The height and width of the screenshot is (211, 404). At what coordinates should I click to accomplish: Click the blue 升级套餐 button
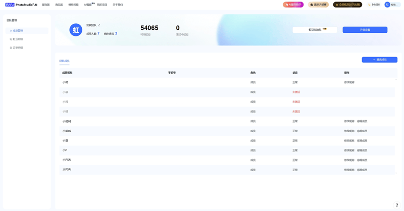click(365, 30)
